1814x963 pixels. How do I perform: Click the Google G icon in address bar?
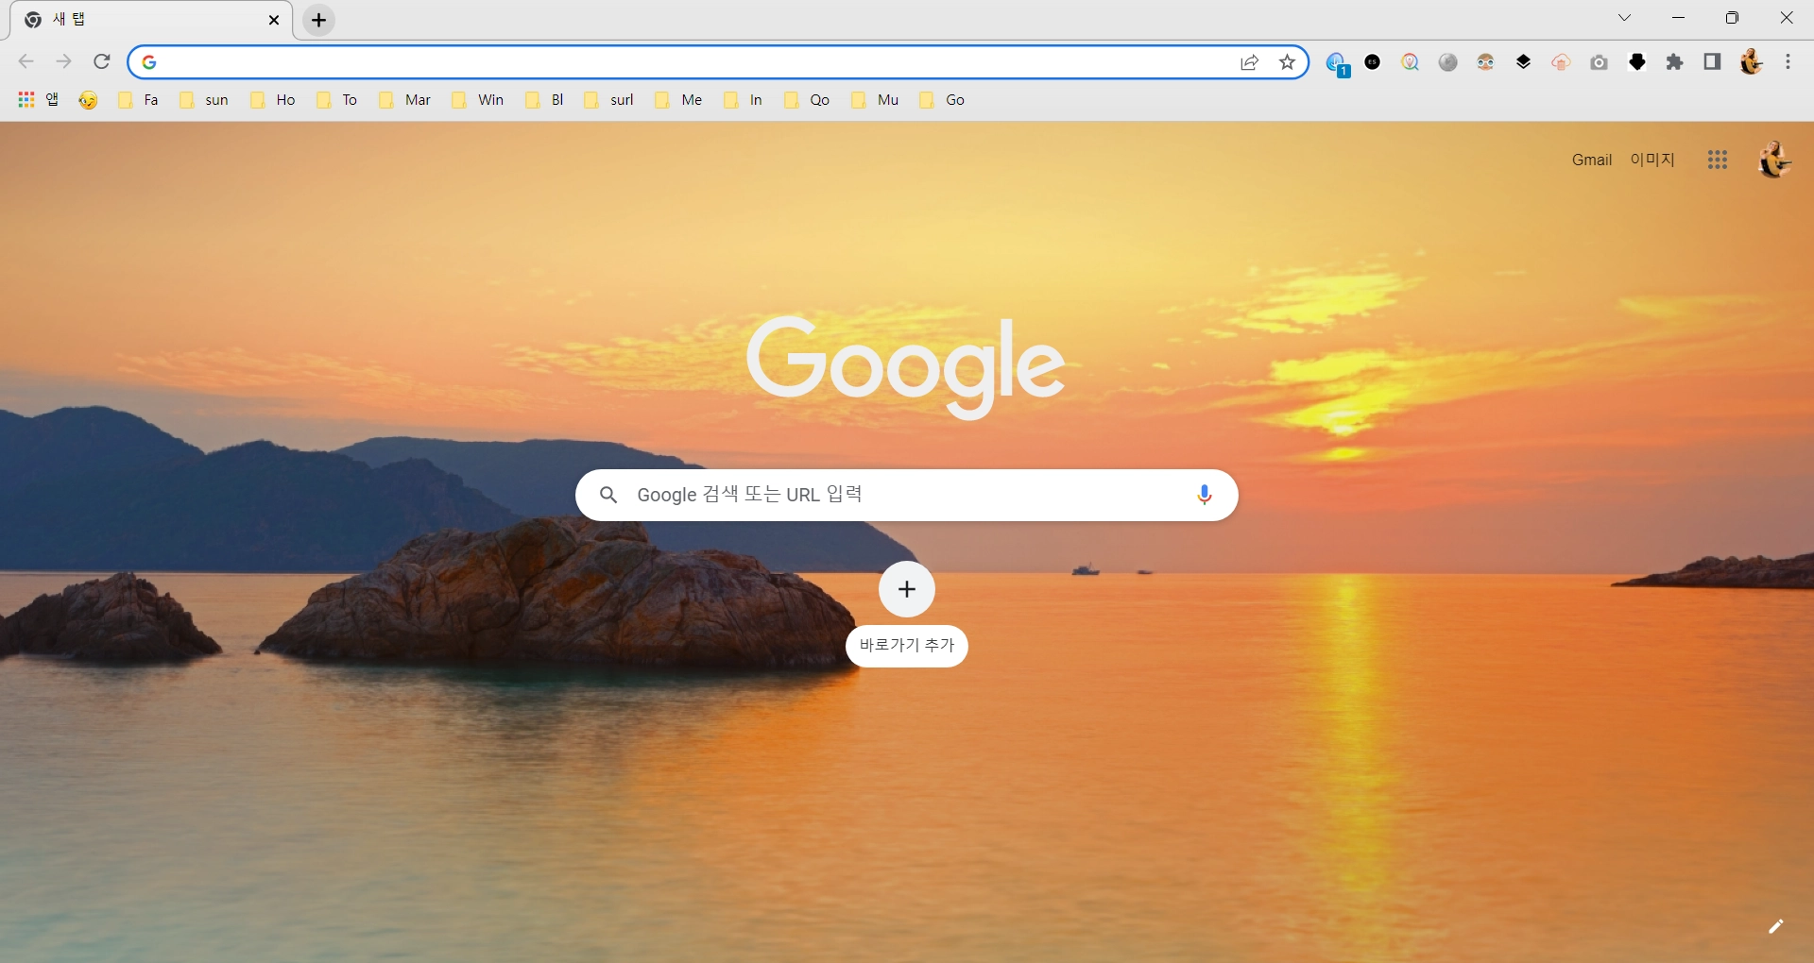tap(149, 62)
